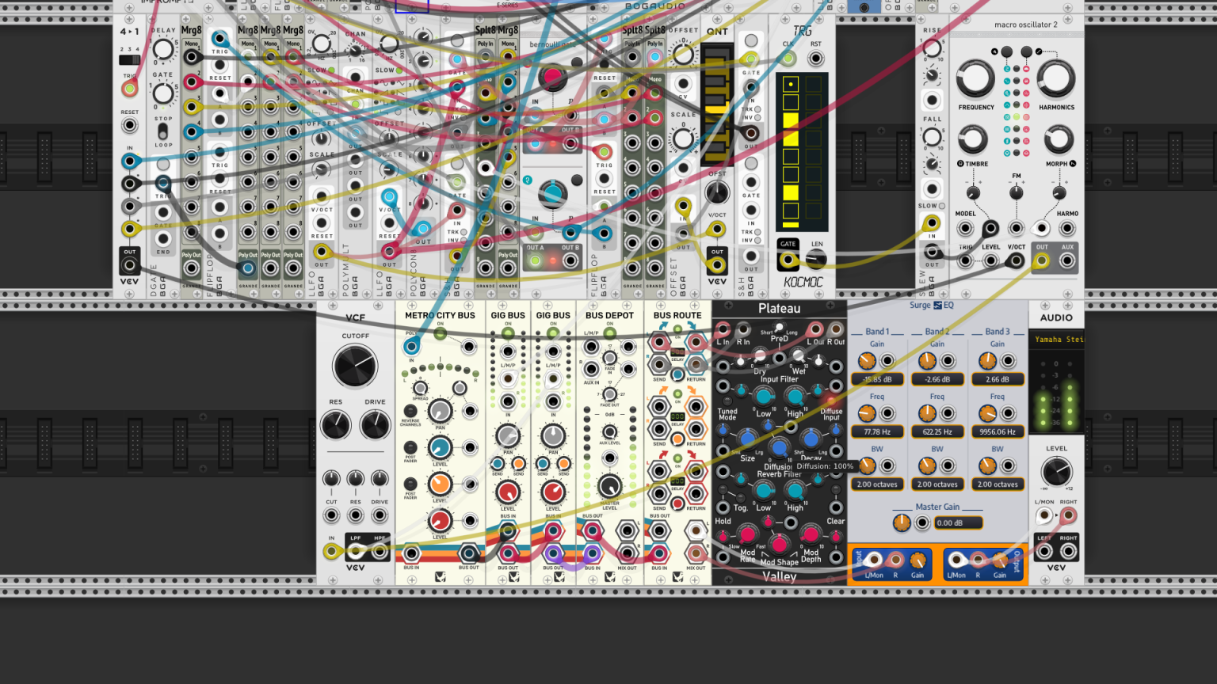Screen dimensions: 1217x684
Task: Toggle Metro City Bus ON button
Action: click(x=440, y=333)
